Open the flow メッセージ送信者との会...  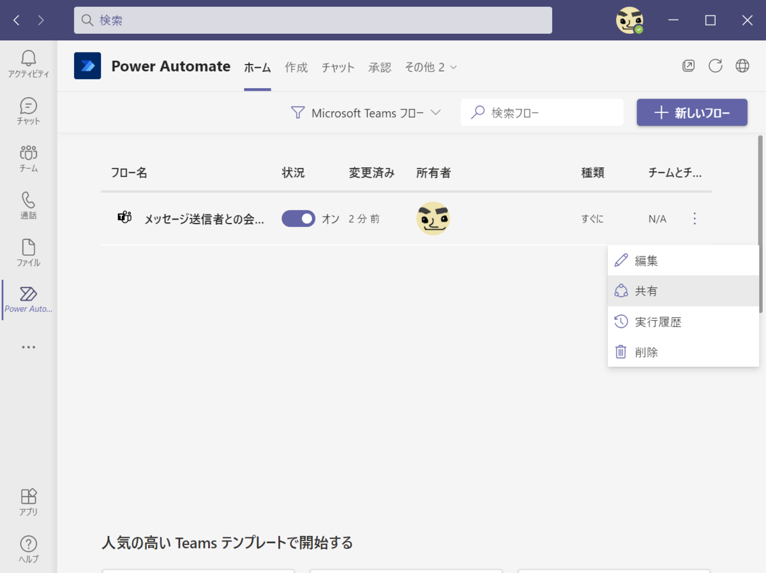204,219
